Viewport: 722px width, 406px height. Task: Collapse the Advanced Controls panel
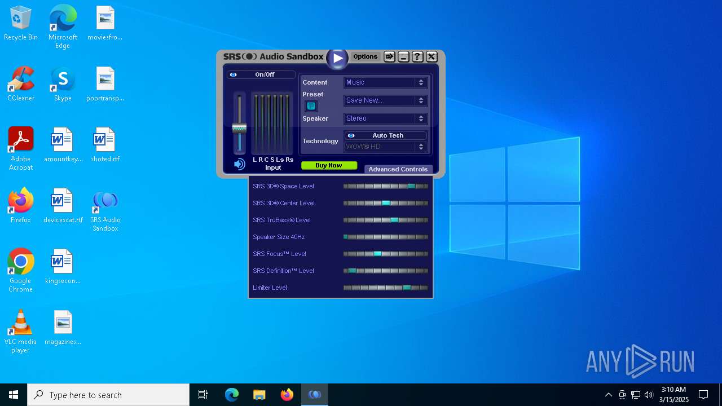coord(398,169)
